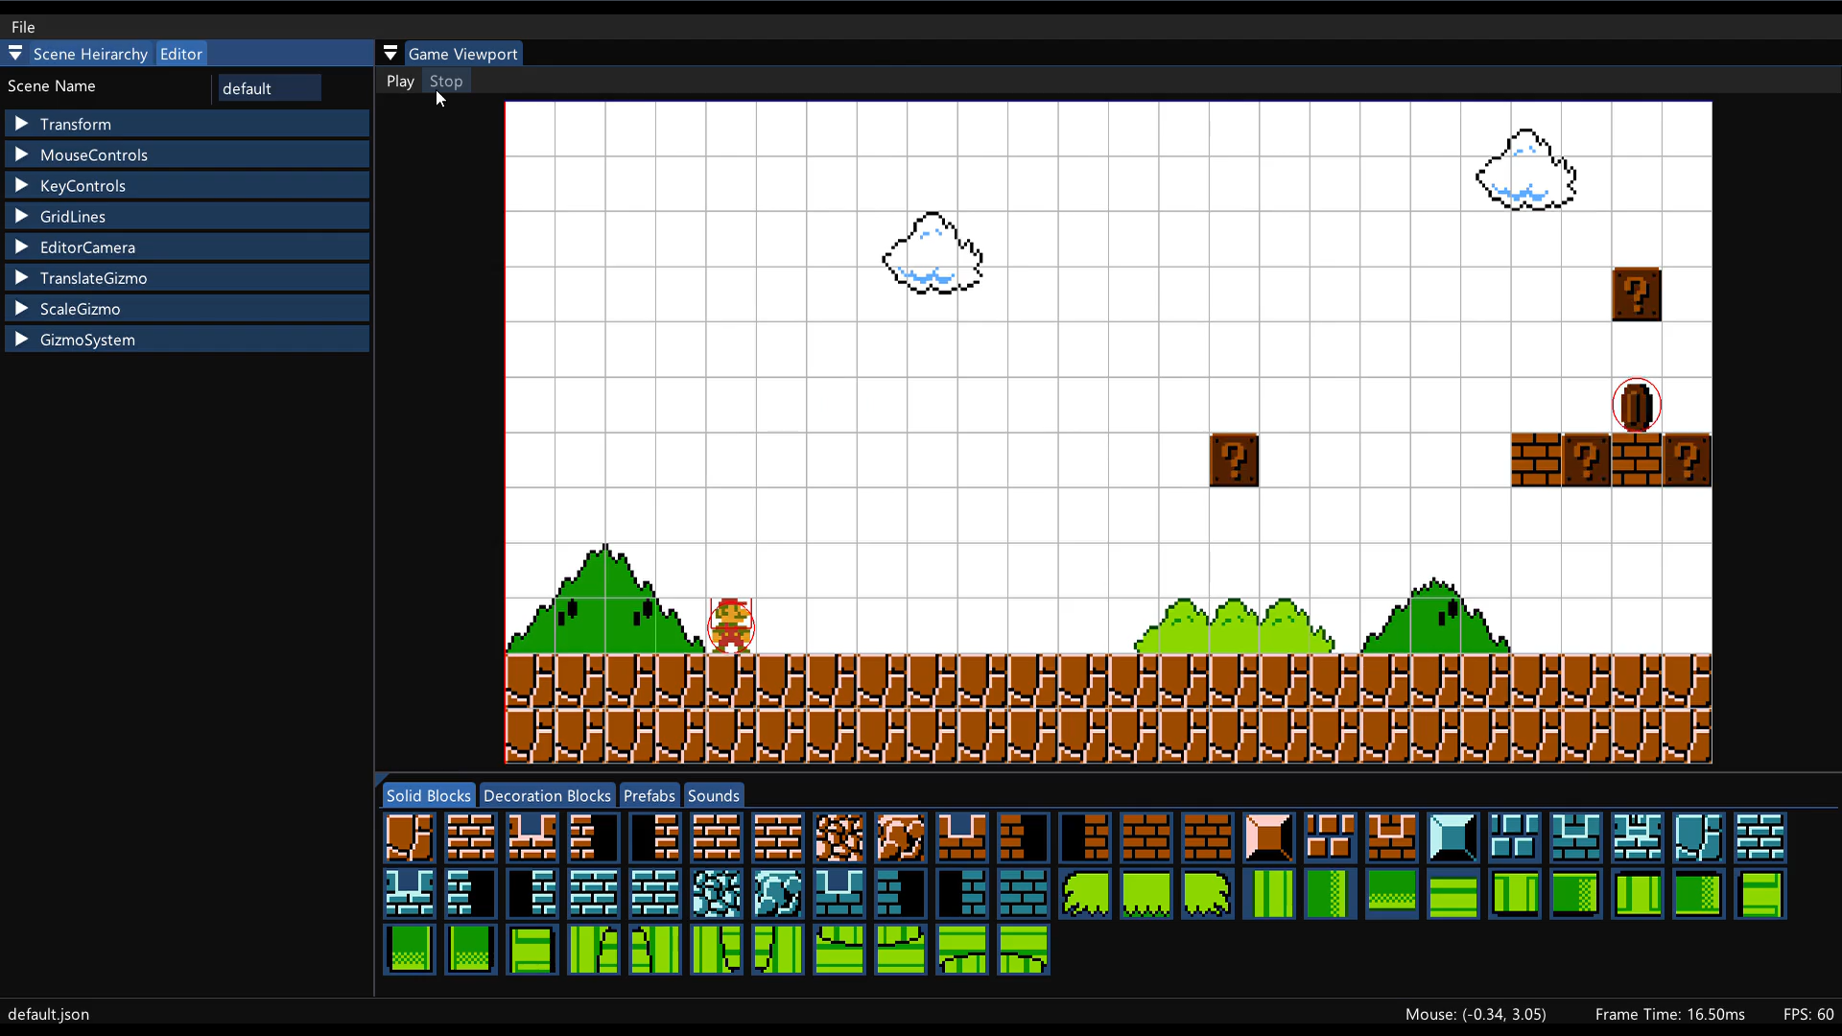The image size is (1842, 1036).
Task: Open the File menu
Action: tap(23, 27)
